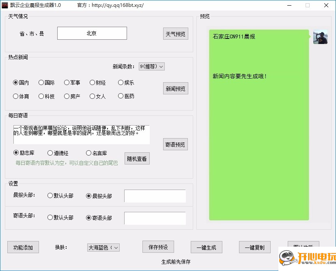Screen dimensions: 336x271
Task: Click the 新闻内容要先生成哦 preview text
Action: pos(239,76)
